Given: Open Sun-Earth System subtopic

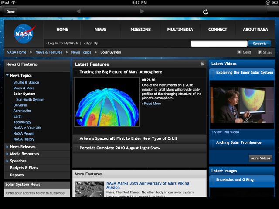Looking at the screenshot, I should pyautogui.click(x=30, y=100).
